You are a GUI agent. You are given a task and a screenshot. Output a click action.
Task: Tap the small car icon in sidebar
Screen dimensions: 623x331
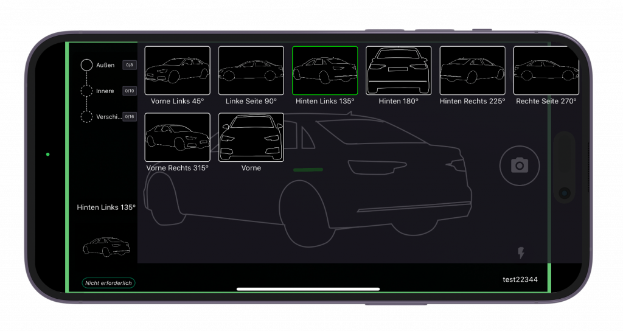(x=106, y=246)
